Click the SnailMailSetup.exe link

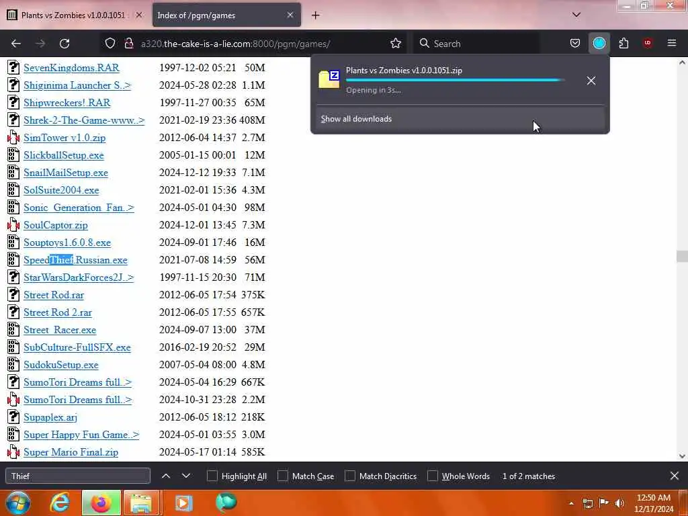click(x=66, y=173)
